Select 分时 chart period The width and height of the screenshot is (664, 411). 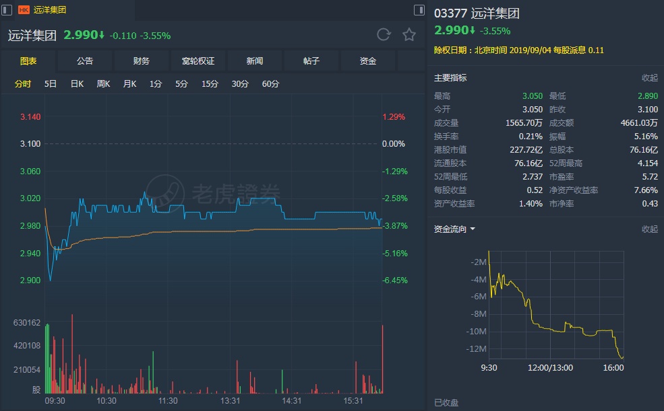coord(23,83)
